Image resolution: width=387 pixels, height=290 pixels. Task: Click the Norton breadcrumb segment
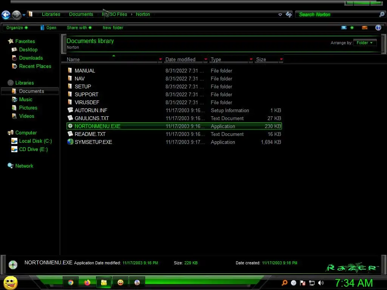click(x=143, y=14)
